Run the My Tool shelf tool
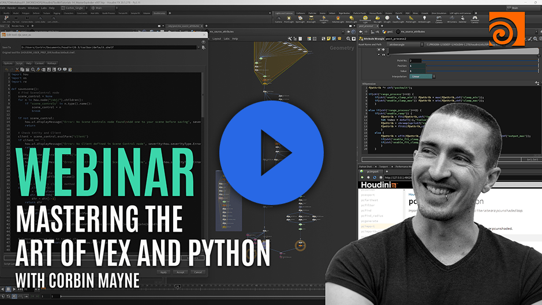The height and width of the screenshot is (305, 542). tap(16, 20)
